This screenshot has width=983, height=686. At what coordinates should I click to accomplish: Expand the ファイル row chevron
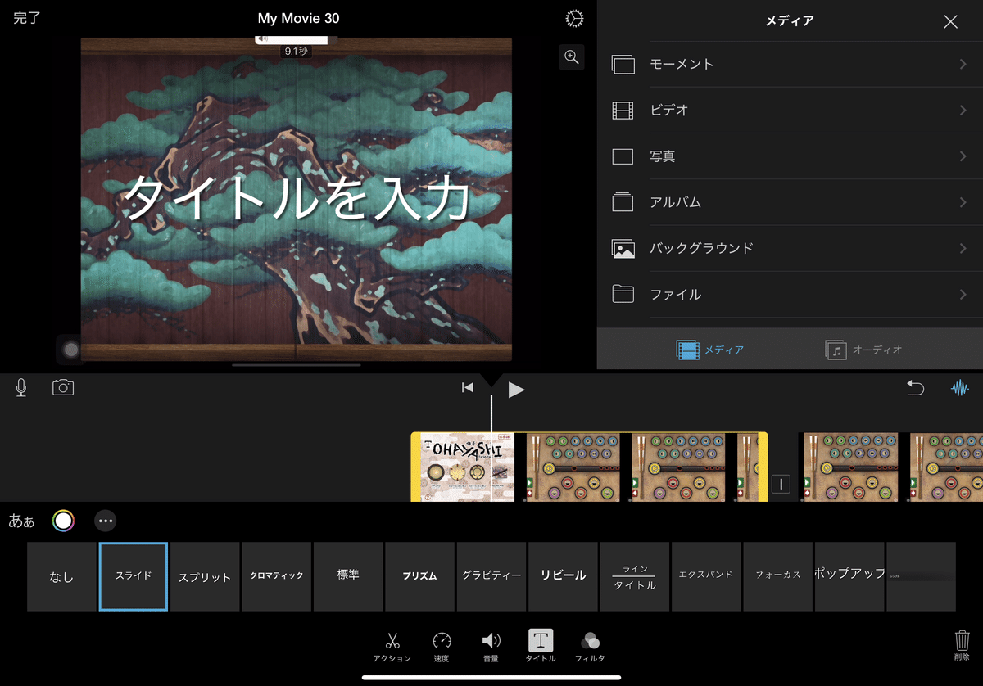pyautogui.click(x=963, y=295)
